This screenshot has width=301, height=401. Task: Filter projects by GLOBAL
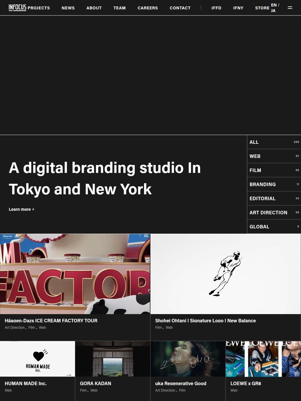[x=274, y=227]
